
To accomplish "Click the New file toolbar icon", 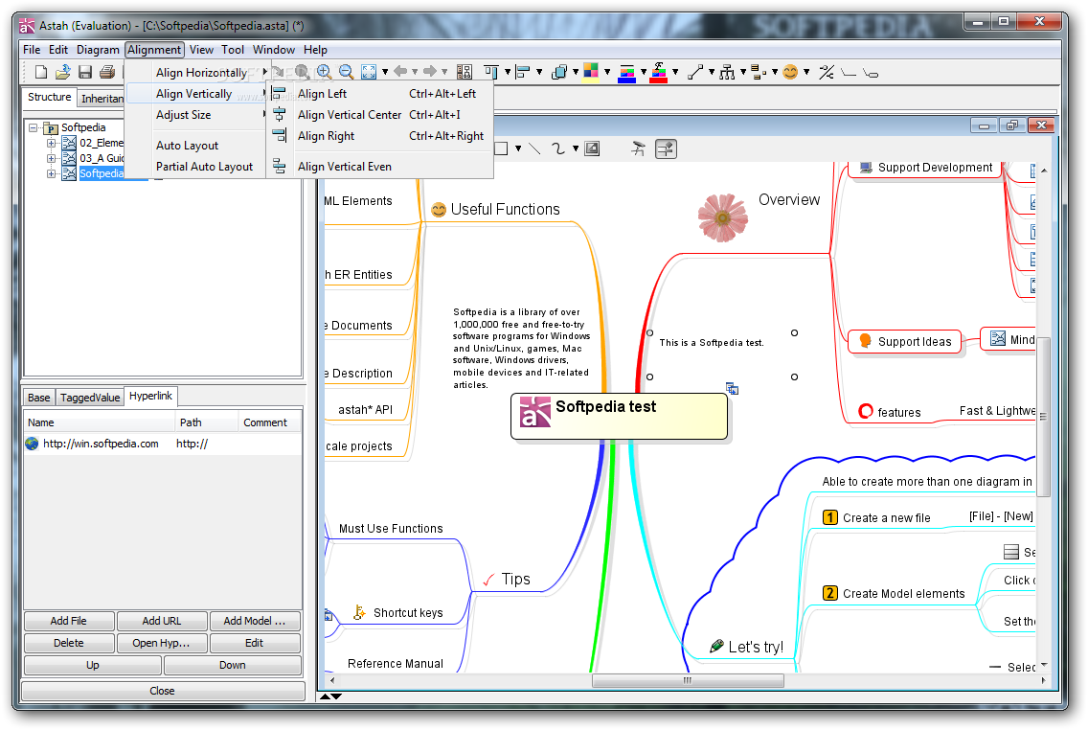I will [41, 72].
